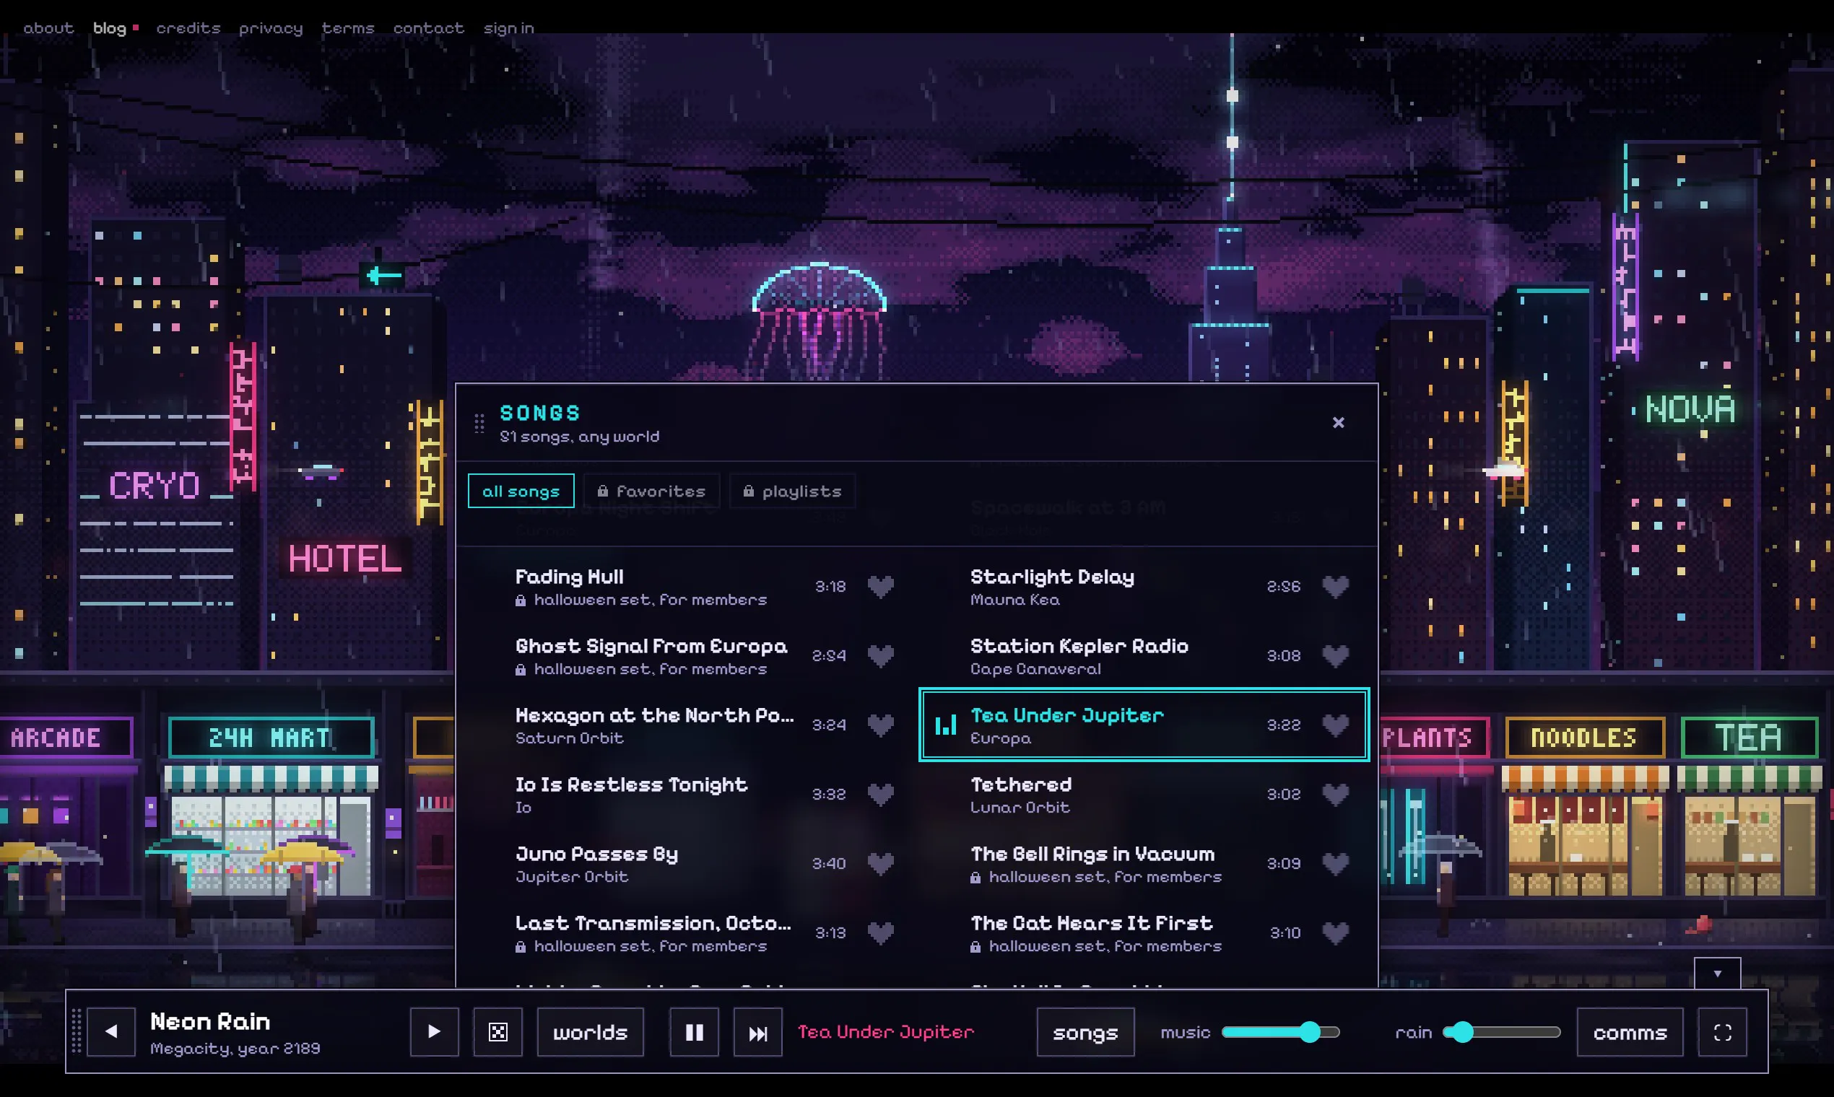Heart the Ghost Signal From Europa track
Viewport: 1834px width, 1097px height.
pyautogui.click(x=880, y=656)
